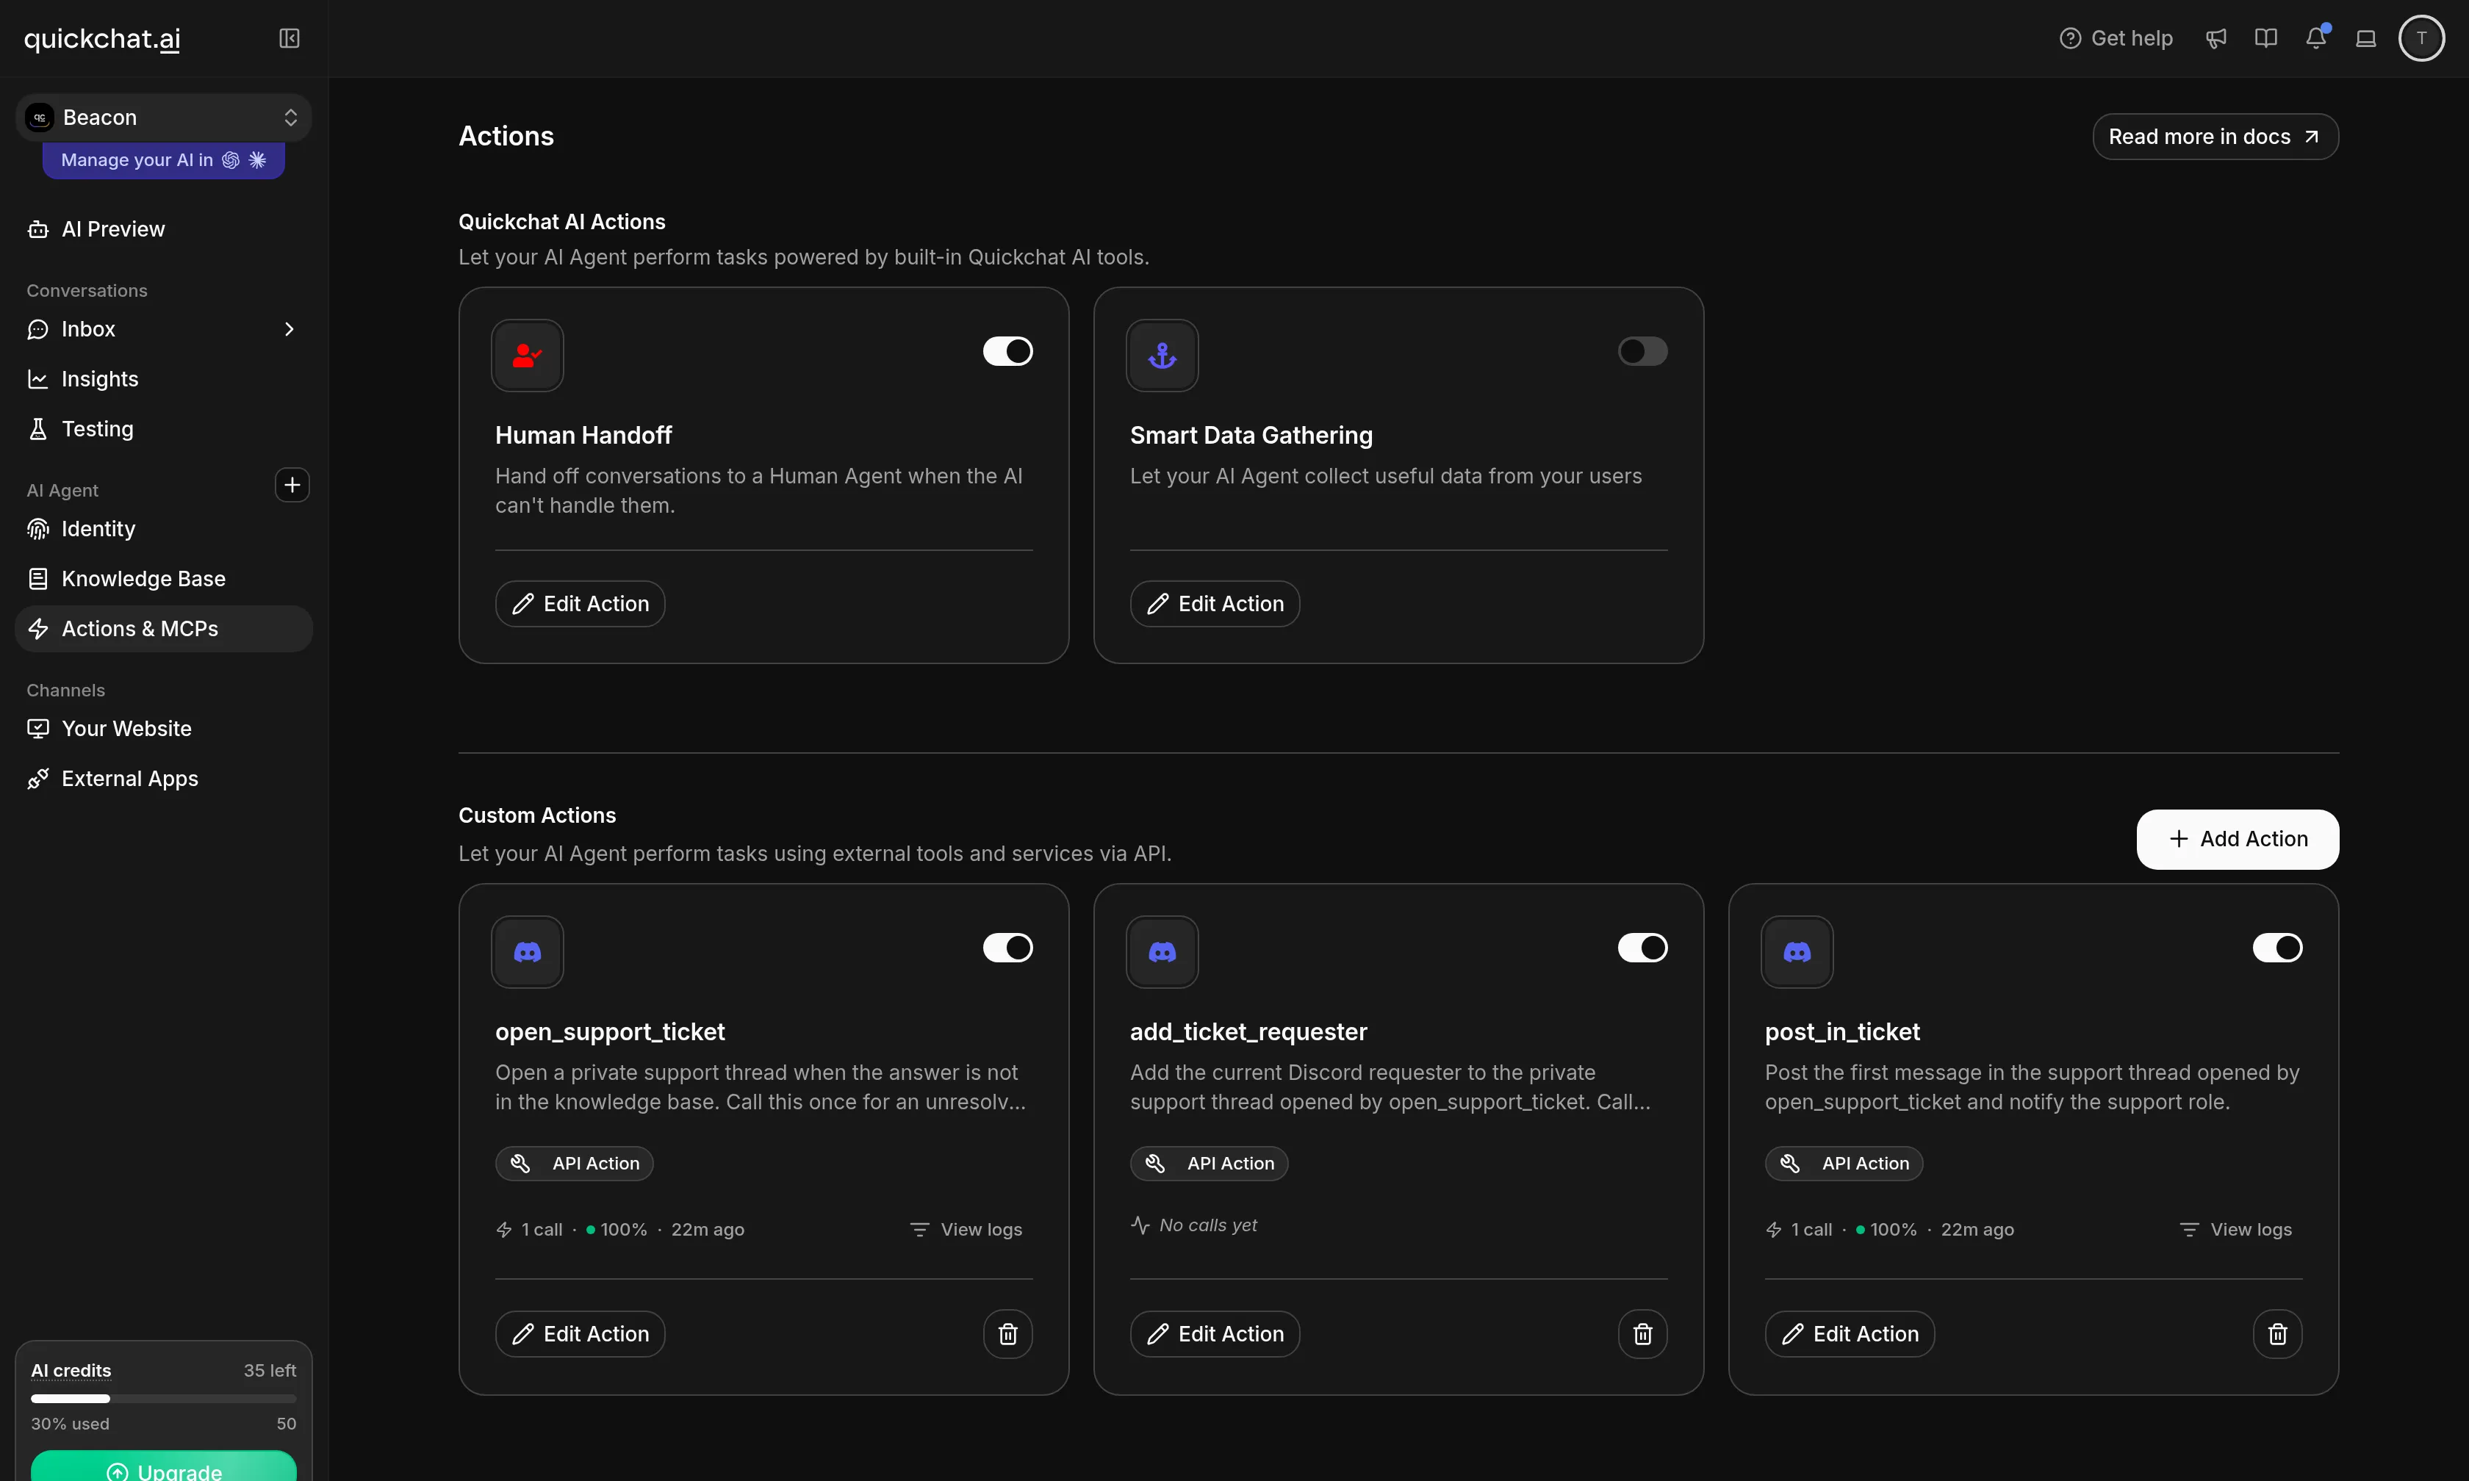Expand the Inbox chevron
Screen dimensions: 2469x1481
290,329
